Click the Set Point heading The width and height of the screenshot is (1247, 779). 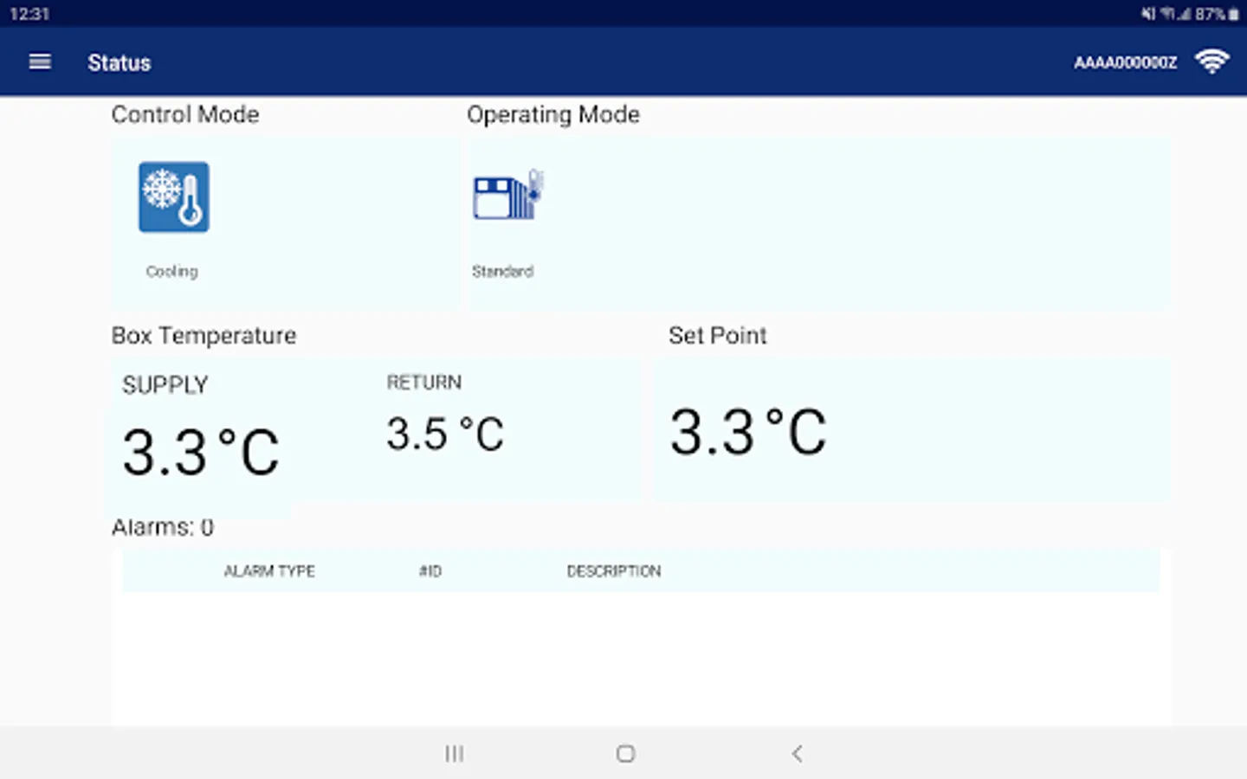[x=718, y=336]
